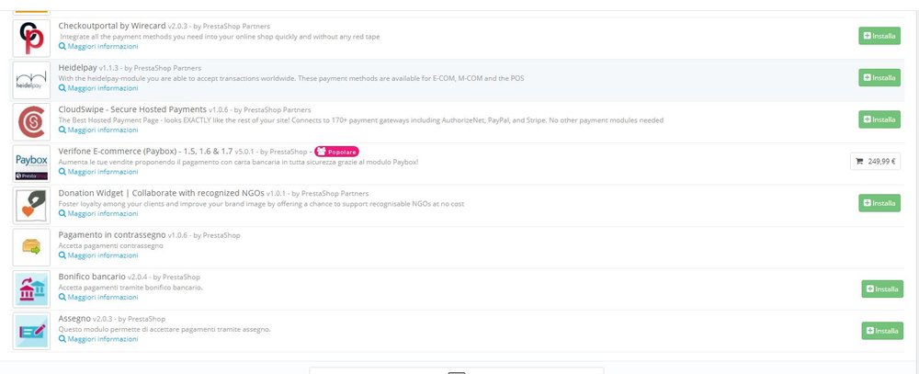Click the Pagamento in contrassegno module icon
The width and height of the screenshot is (919, 374).
click(31, 247)
